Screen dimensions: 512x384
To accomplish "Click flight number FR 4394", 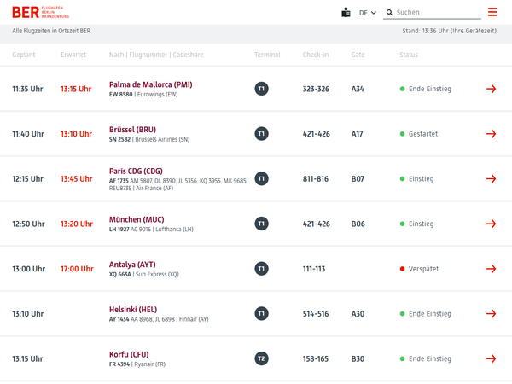I will coord(119,364).
